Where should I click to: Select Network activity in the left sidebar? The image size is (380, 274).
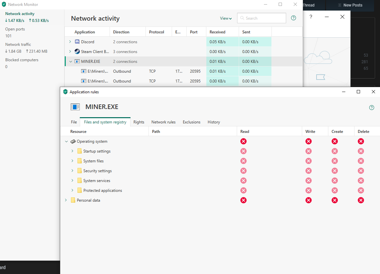[20, 14]
